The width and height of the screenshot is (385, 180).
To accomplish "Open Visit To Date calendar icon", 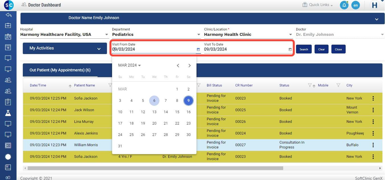I will [290, 49].
